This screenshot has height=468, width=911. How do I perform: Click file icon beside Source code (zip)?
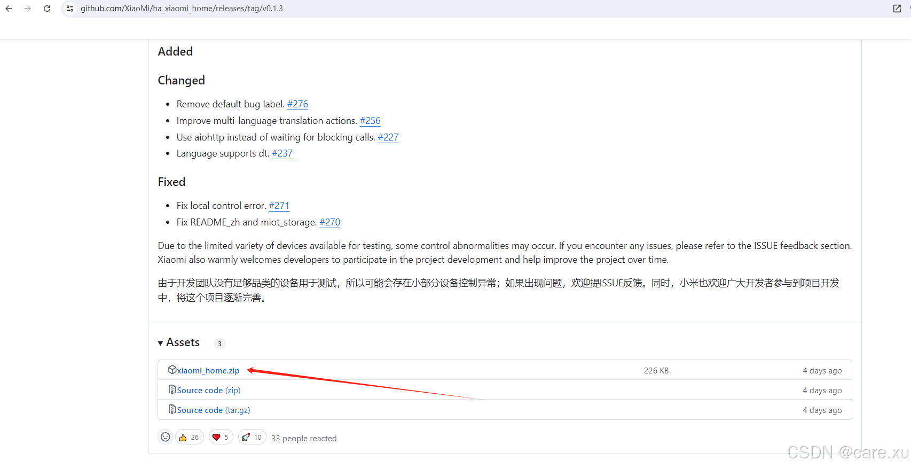(x=172, y=389)
